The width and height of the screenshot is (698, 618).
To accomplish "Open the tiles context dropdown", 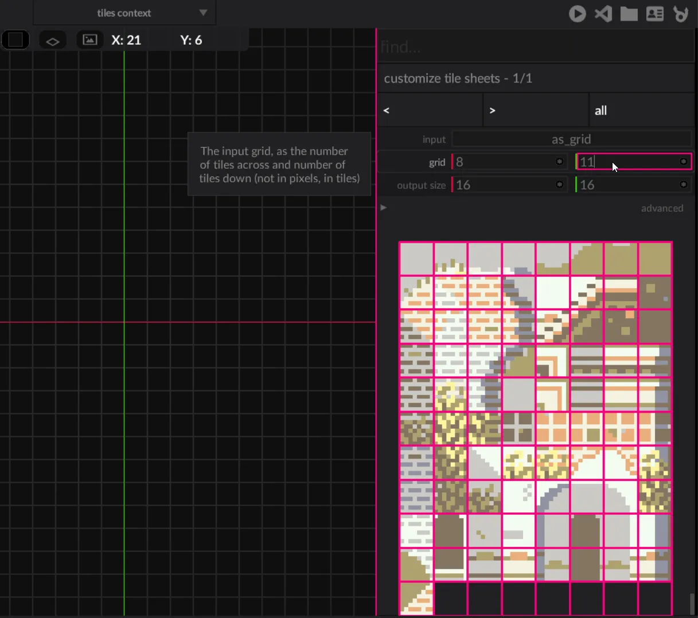I will point(124,13).
